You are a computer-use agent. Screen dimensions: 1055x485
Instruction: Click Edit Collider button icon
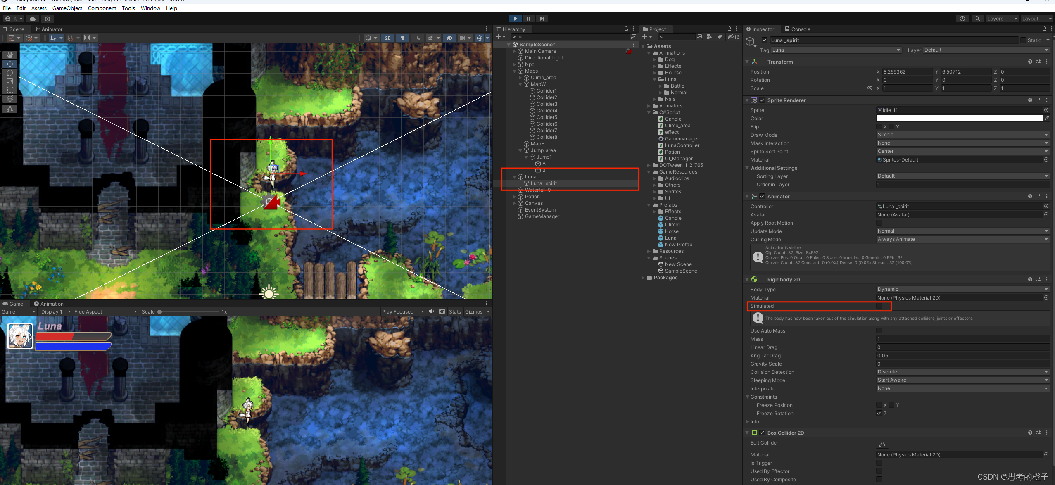click(x=882, y=444)
